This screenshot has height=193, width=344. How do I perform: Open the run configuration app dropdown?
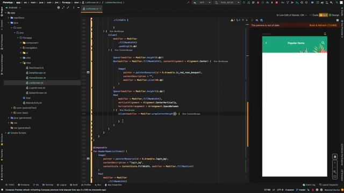coord(202,3)
